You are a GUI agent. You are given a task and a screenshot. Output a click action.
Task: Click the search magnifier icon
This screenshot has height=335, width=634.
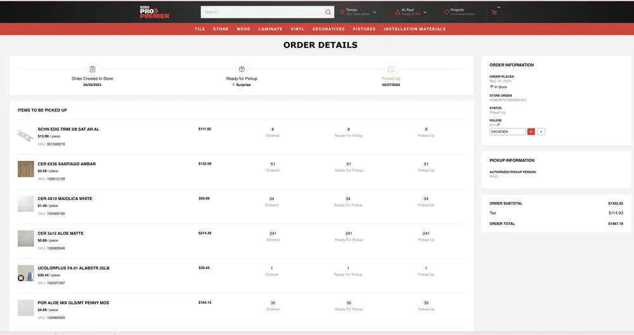point(328,12)
